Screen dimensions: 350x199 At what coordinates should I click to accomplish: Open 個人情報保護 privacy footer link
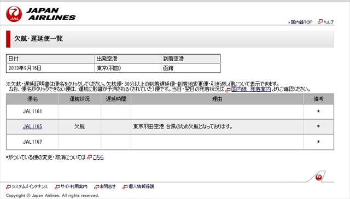141,186
